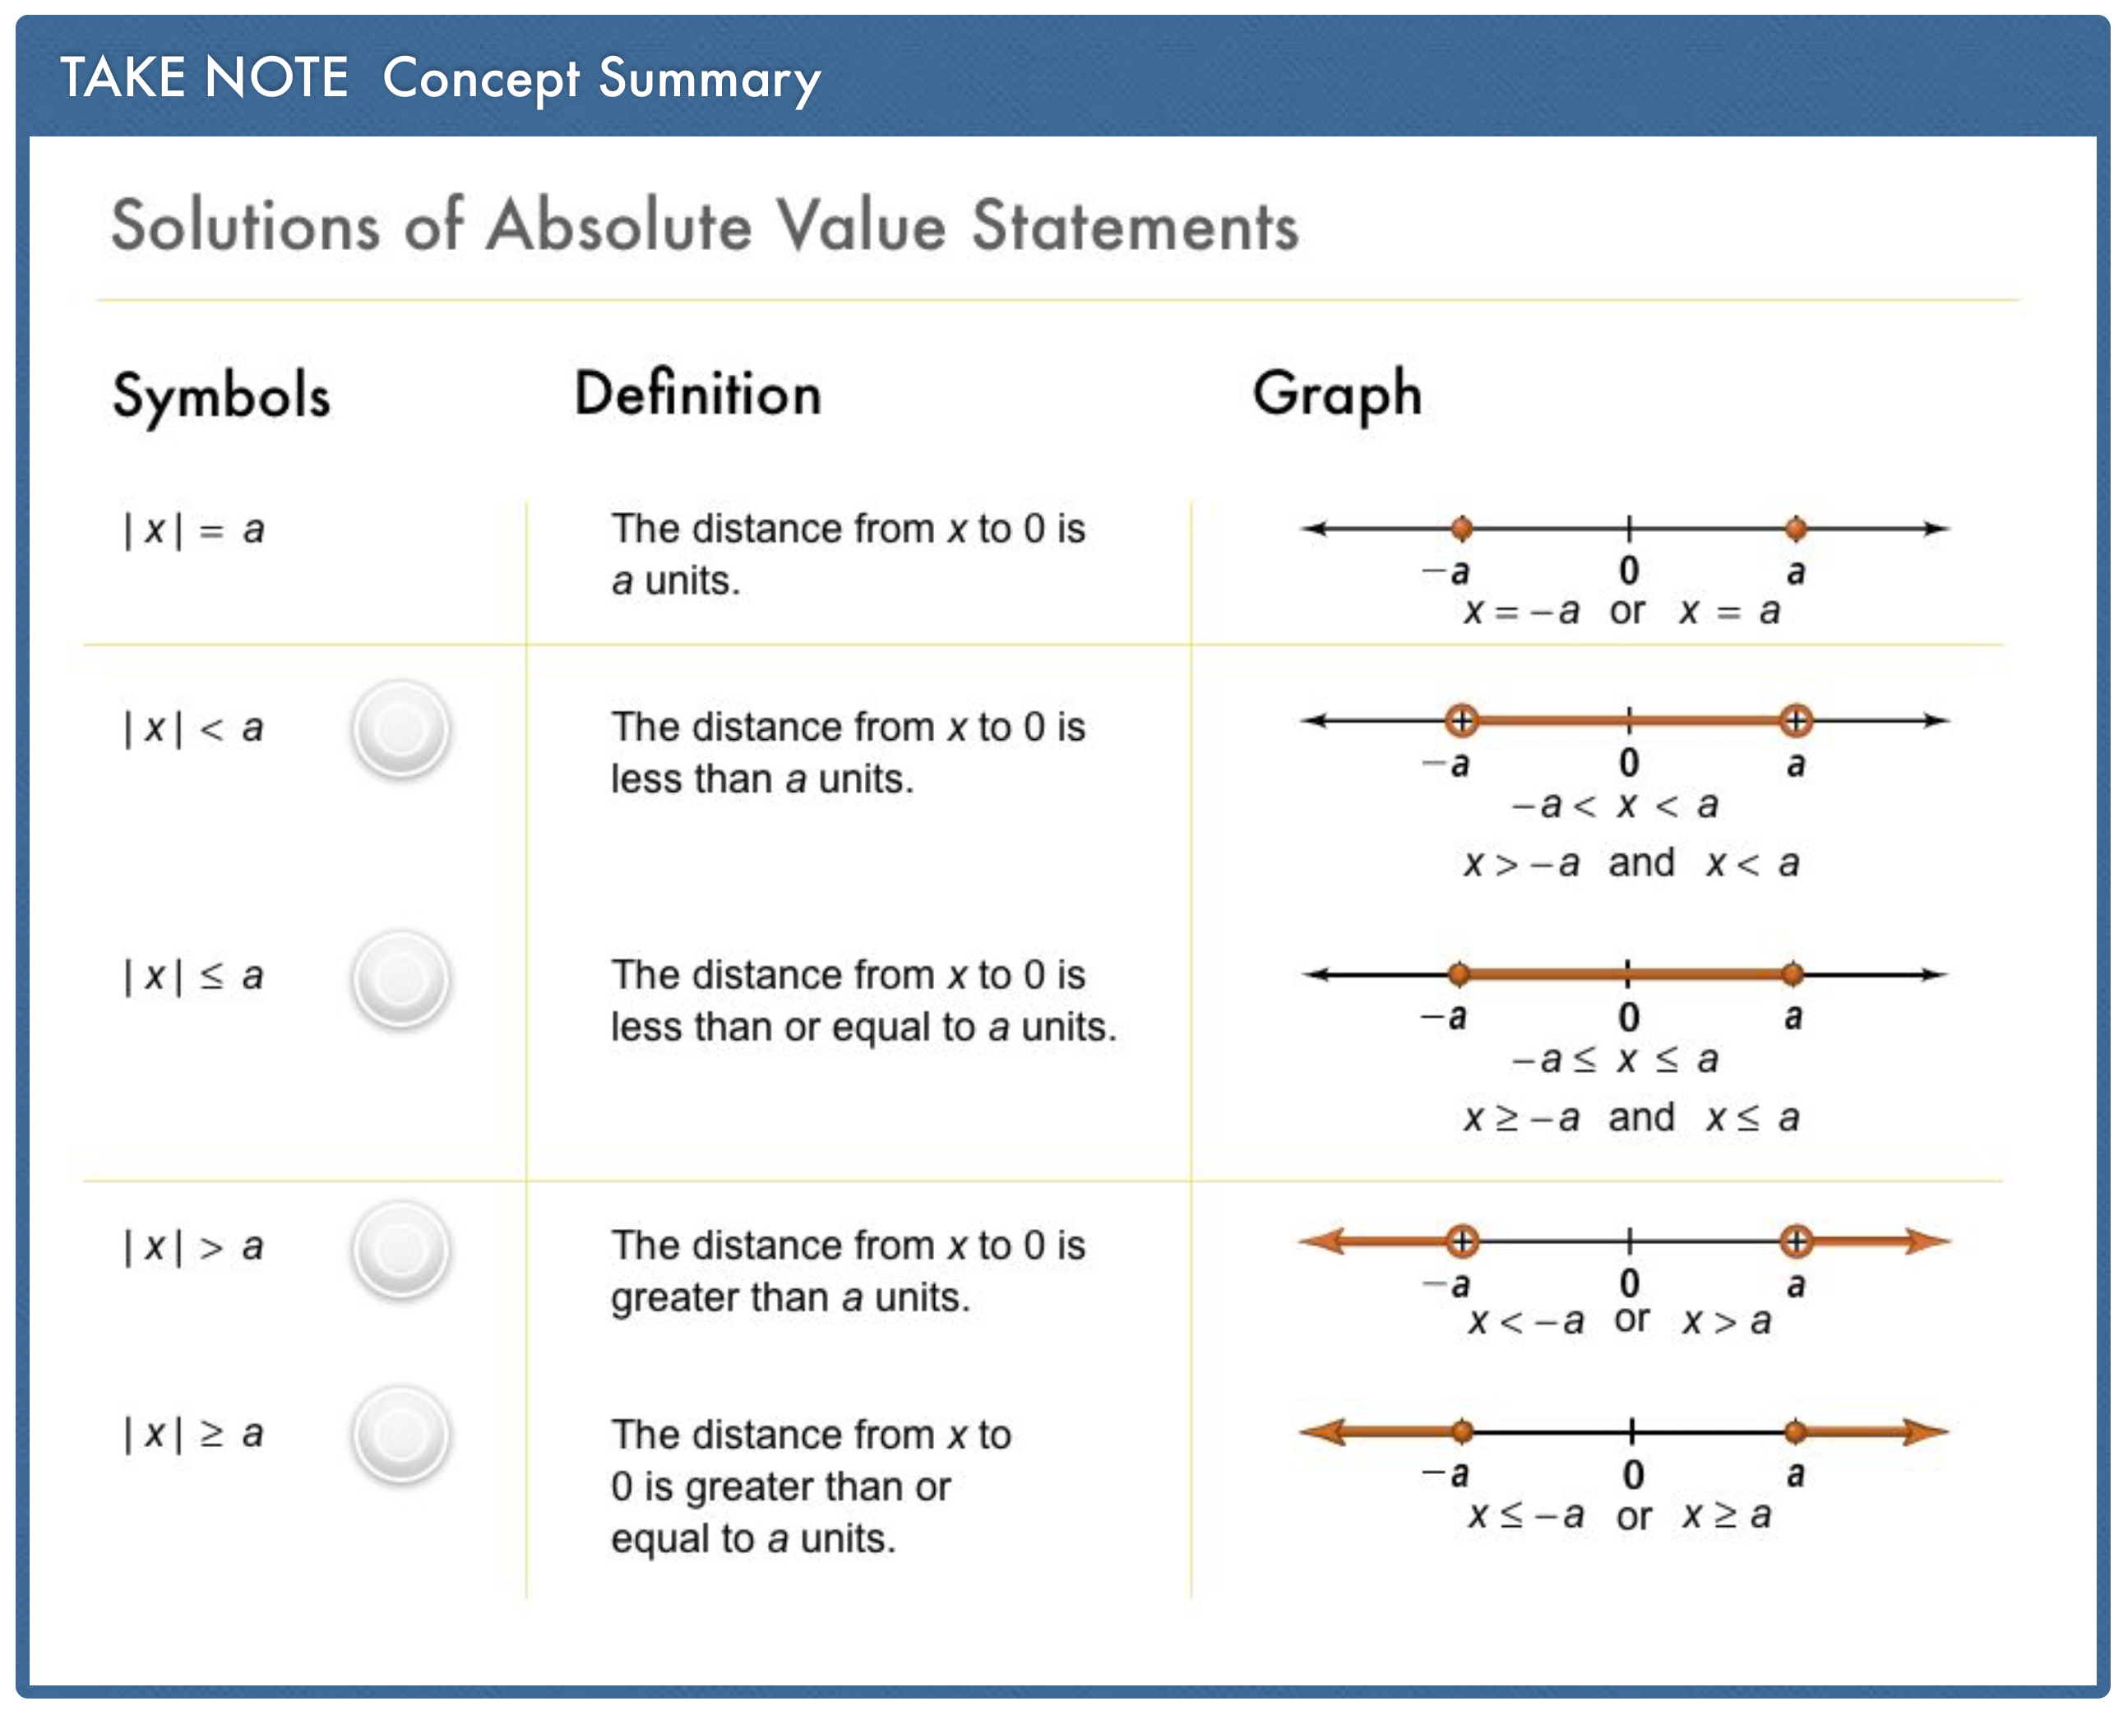
Task: Select the 'equal to a units.' definition line
Action: point(753,1538)
